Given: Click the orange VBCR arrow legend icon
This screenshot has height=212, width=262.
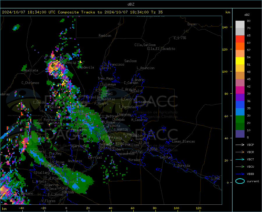Looking at the screenshot, I should tap(240, 152).
